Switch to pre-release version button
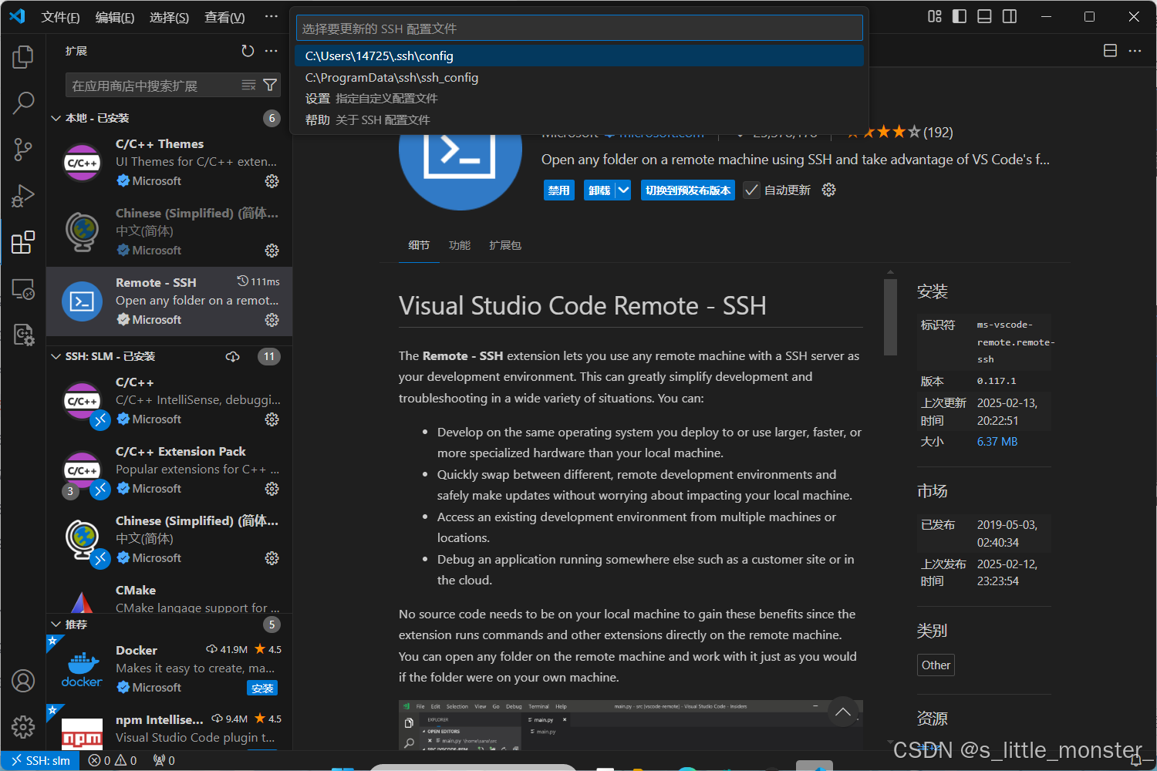 [688, 190]
